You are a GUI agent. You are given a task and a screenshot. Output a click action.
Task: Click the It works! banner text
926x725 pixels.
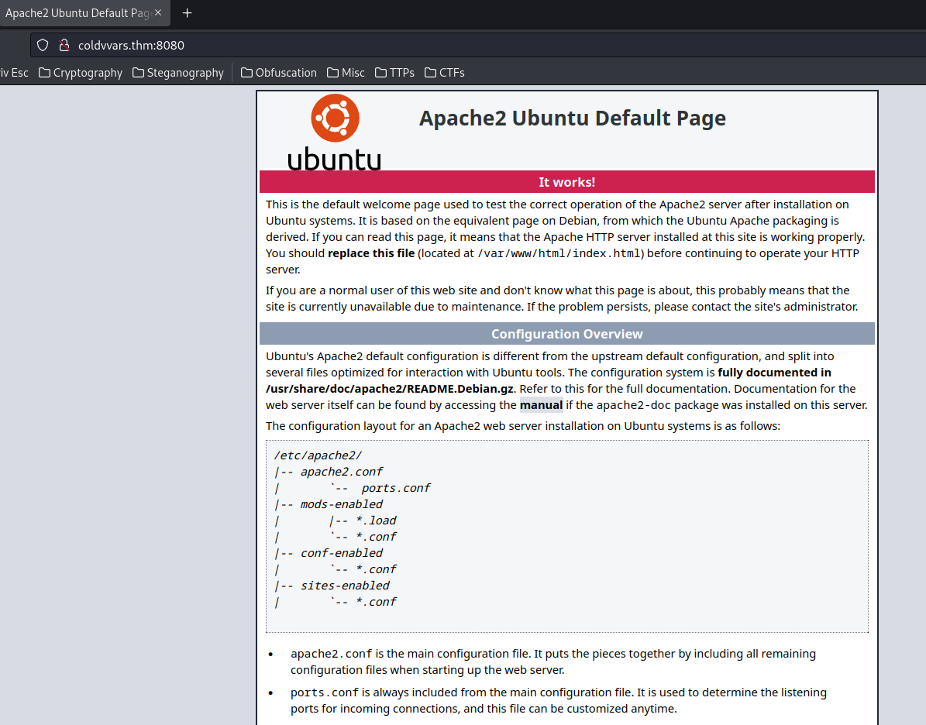click(x=567, y=182)
